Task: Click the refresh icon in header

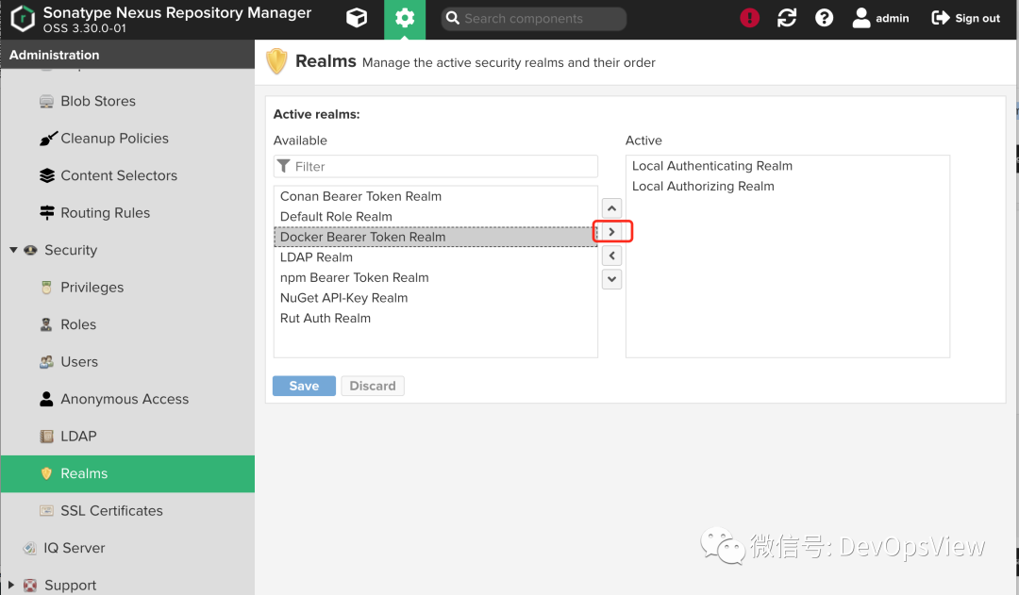Action: pos(786,18)
